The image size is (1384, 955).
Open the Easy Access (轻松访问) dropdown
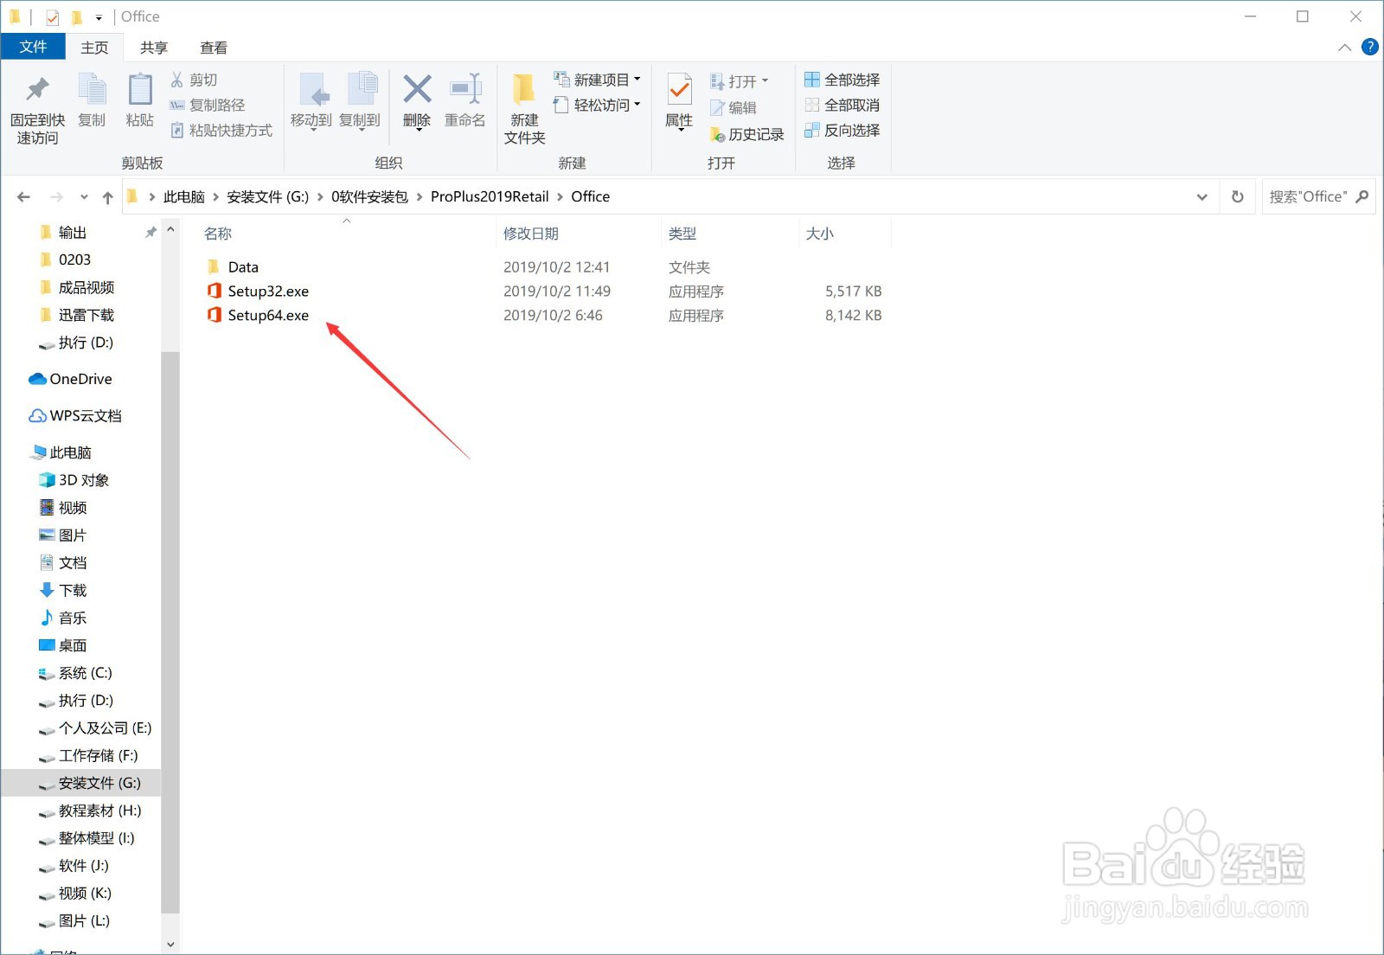(x=599, y=105)
